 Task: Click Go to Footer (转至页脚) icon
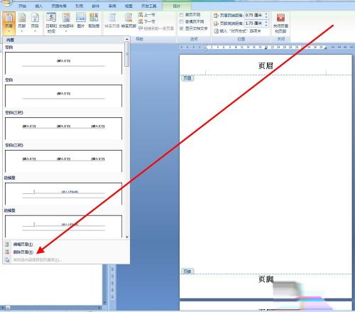click(129, 21)
